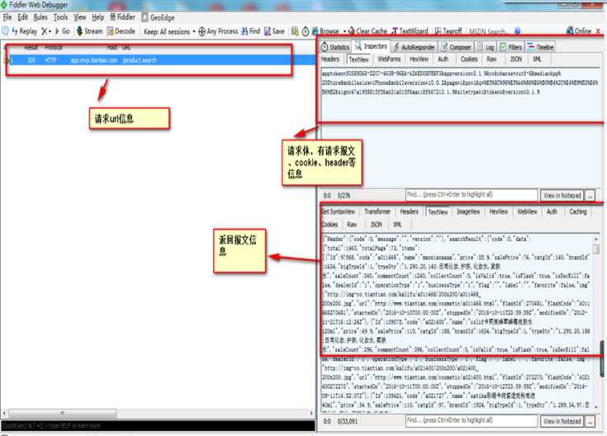Select response Transformer tab
This screenshot has width=607, height=436.
click(x=377, y=211)
